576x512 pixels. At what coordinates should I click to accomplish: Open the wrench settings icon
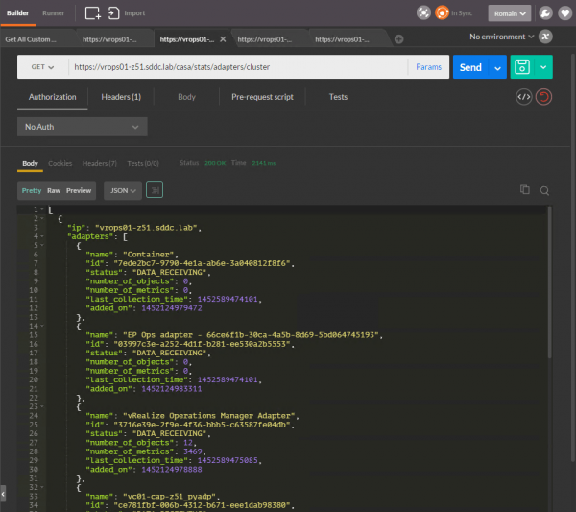545,13
